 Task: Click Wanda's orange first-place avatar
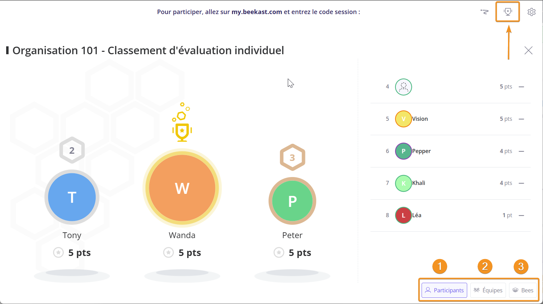182,188
